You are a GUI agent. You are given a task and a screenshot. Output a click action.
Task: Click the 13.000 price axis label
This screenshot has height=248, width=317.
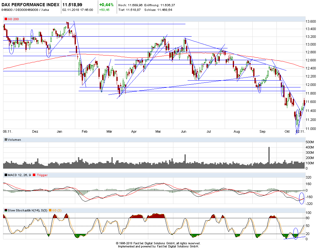coord(311,44)
